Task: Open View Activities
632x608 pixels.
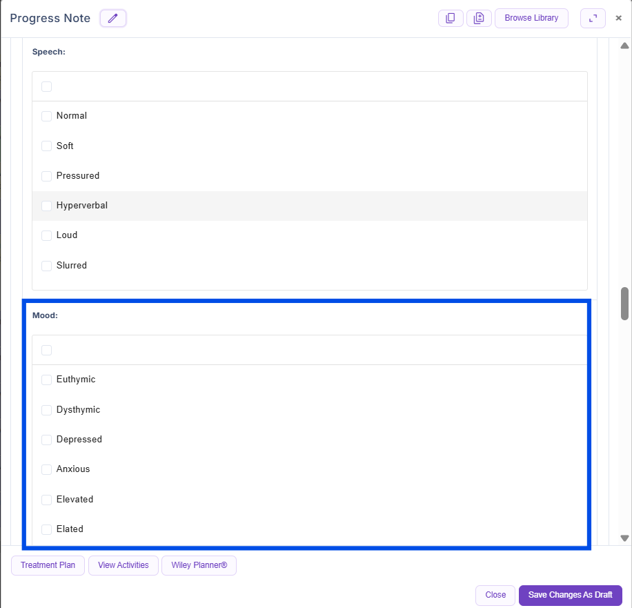Action: [124, 565]
